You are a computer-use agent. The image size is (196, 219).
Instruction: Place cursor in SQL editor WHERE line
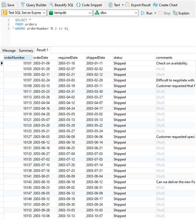point(41,29)
